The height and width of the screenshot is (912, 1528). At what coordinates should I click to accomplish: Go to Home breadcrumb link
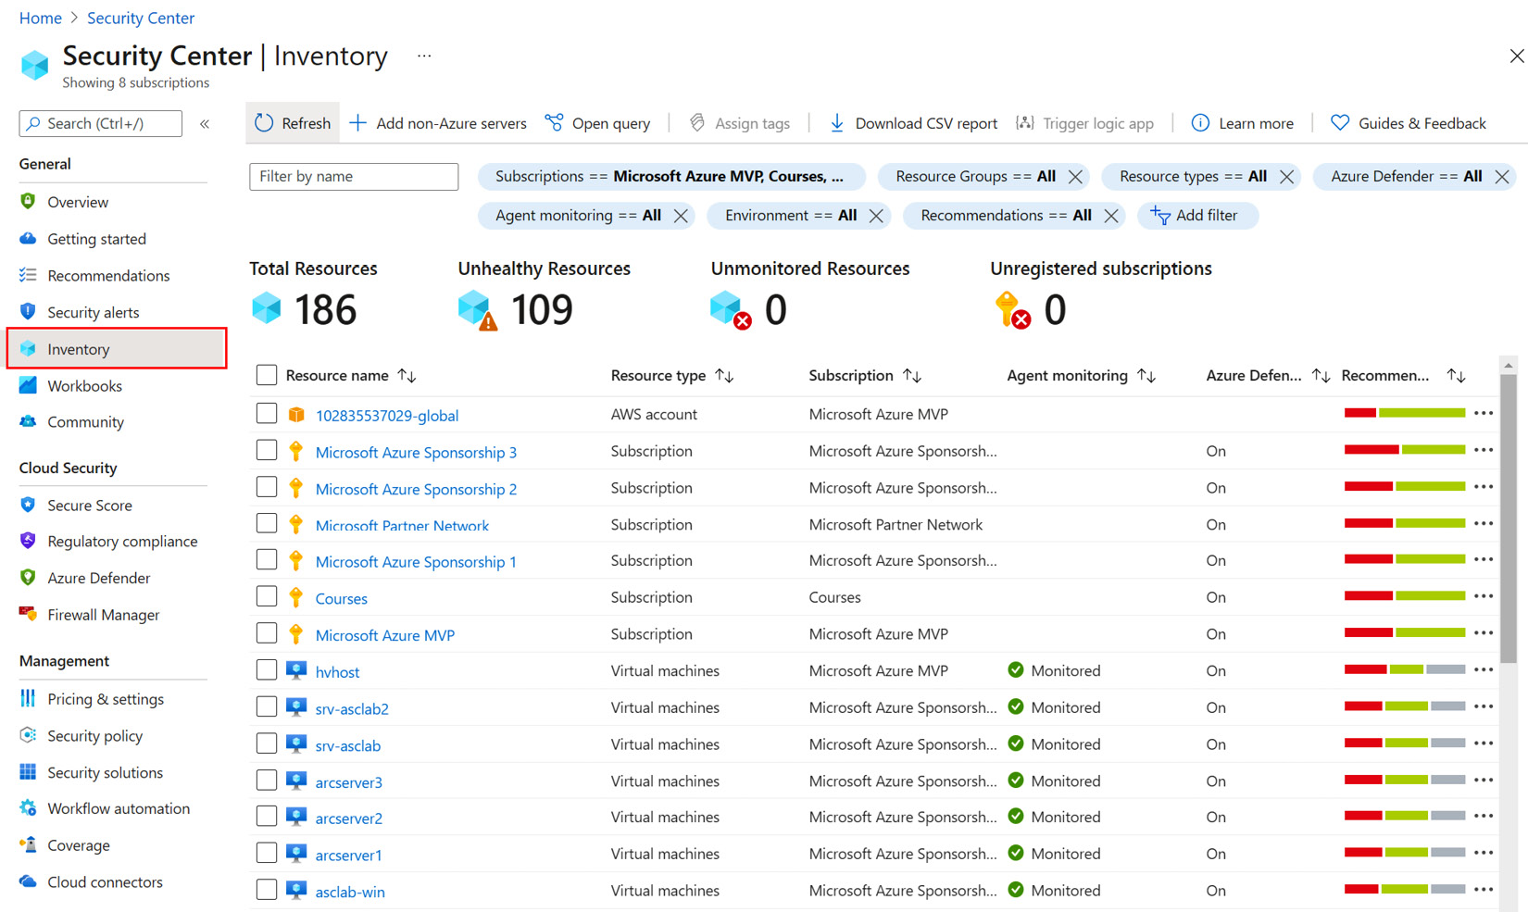(40, 18)
